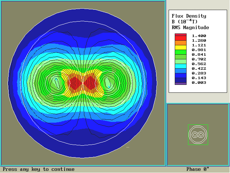The height and width of the screenshot is (173, 230).
Task: Click the RMS Magnitude label
Action: click(x=190, y=27)
